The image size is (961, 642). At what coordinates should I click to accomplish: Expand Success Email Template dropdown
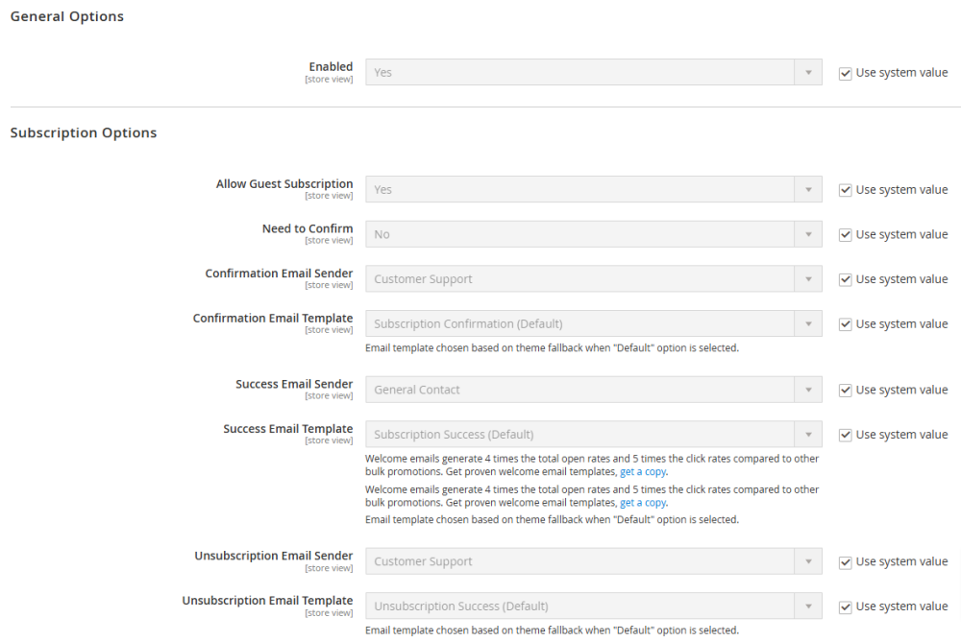coord(593,435)
